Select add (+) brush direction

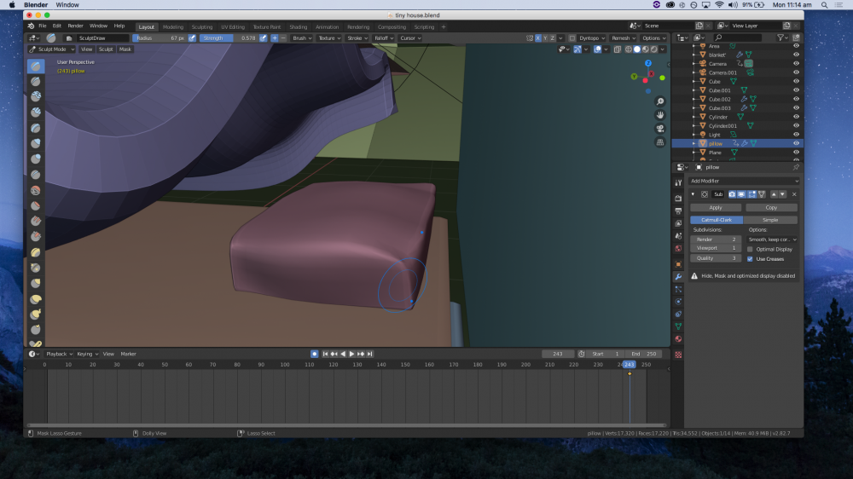[x=275, y=38]
